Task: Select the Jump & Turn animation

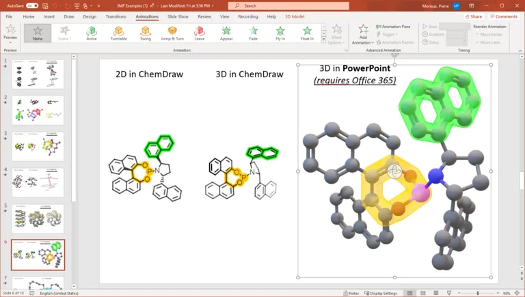Action: coord(172,33)
